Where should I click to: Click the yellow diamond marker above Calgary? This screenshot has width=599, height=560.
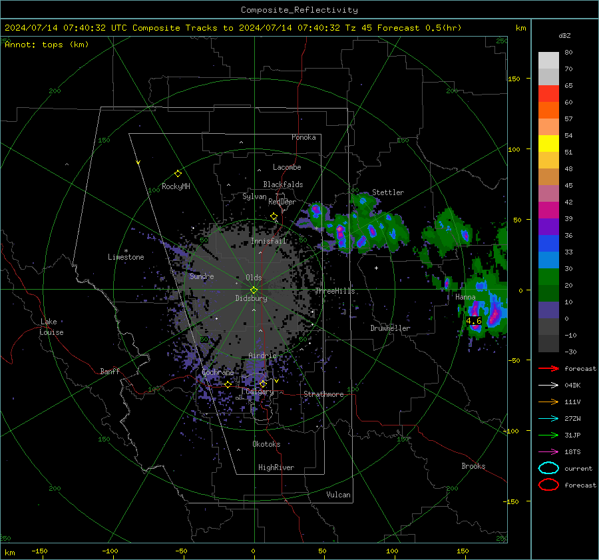pyautogui.click(x=263, y=384)
